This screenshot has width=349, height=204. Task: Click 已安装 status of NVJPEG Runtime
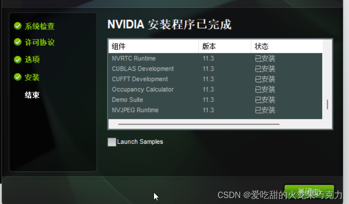[x=265, y=110]
